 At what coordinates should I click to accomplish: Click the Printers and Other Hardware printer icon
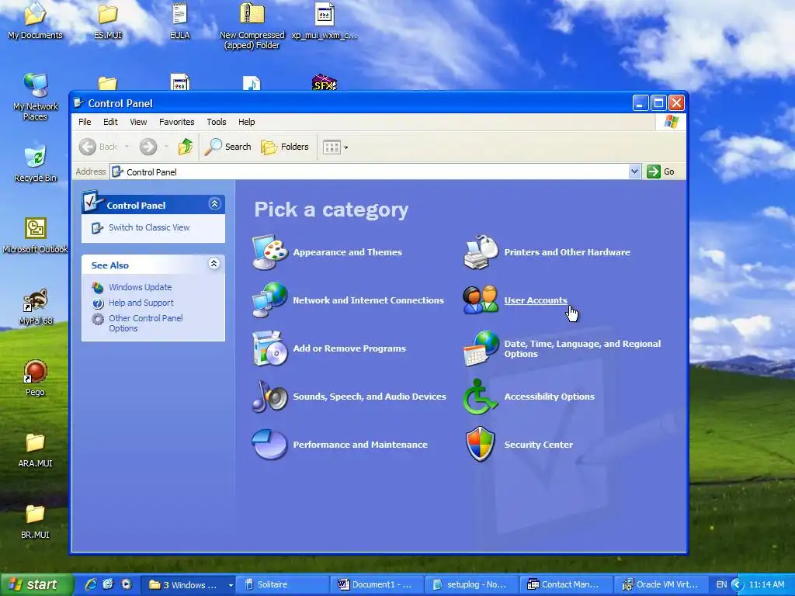(x=481, y=252)
